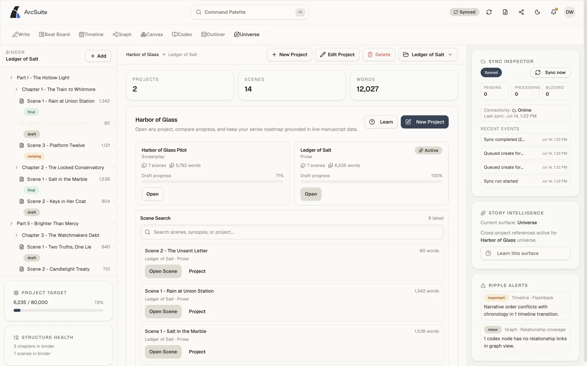
Task: Click the options dot for Scene 1 - Two Truths, One Lie
Action: click(114, 247)
